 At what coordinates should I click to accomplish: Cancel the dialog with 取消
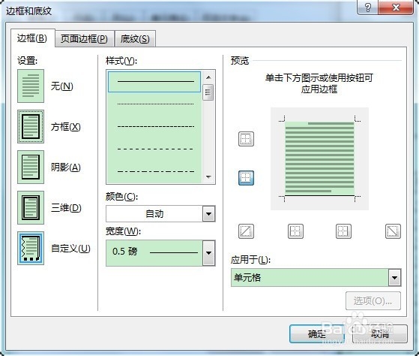380,333
